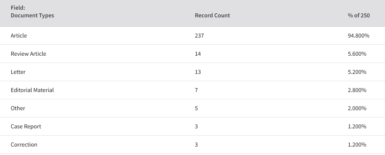Click the record count 237

coord(199,36)
